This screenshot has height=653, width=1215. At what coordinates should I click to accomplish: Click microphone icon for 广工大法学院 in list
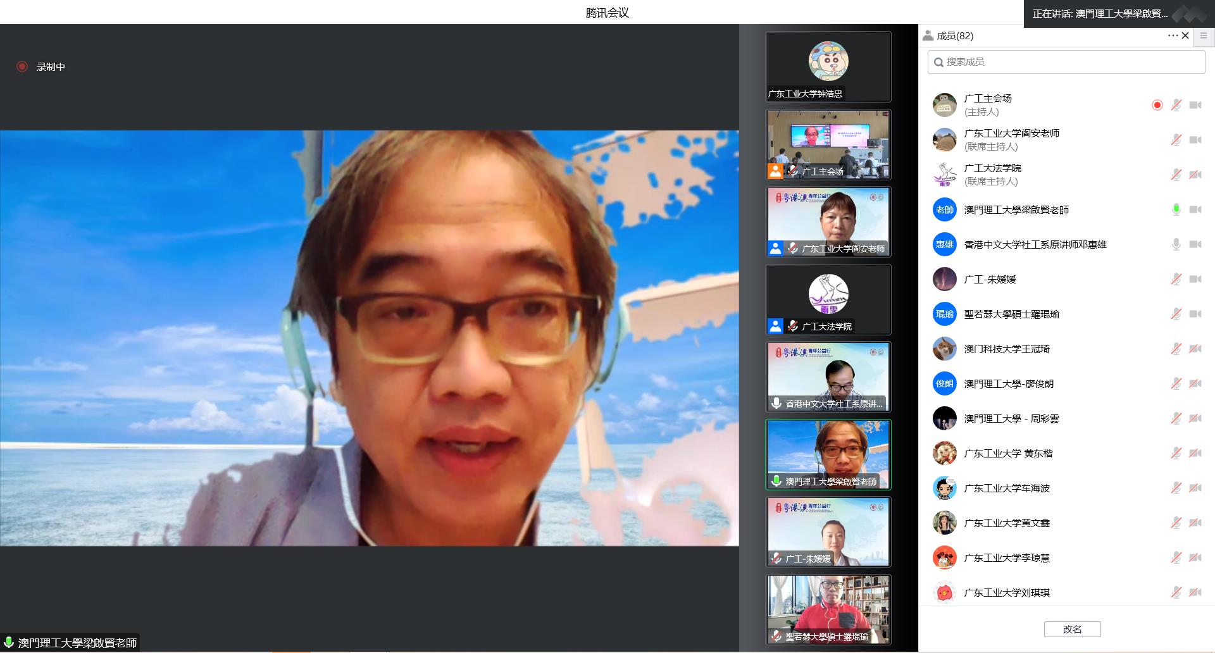[x=1176, y=175]
